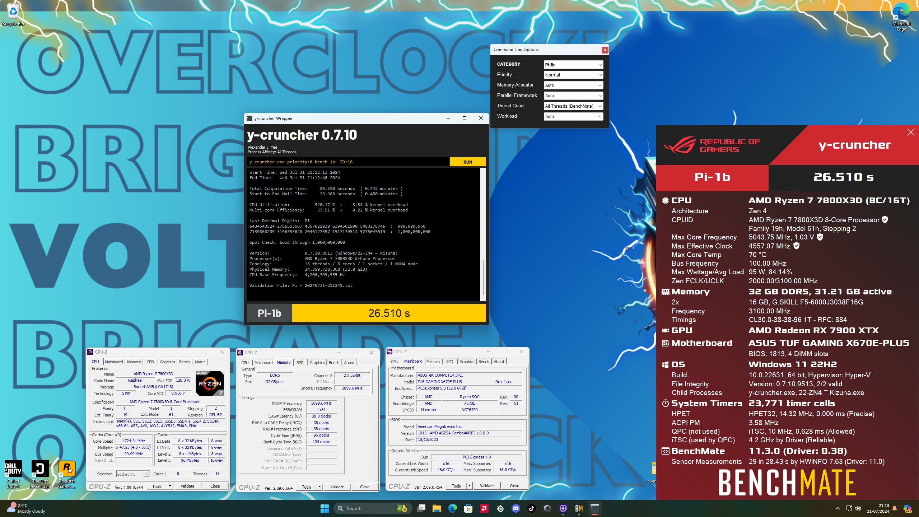The image size is (919, 517).
Task: Open AMD Software from the taskbar
Action: tap(484, 508)
